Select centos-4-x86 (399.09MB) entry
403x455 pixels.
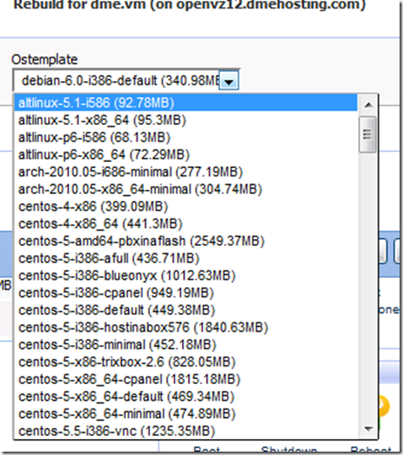185,207
